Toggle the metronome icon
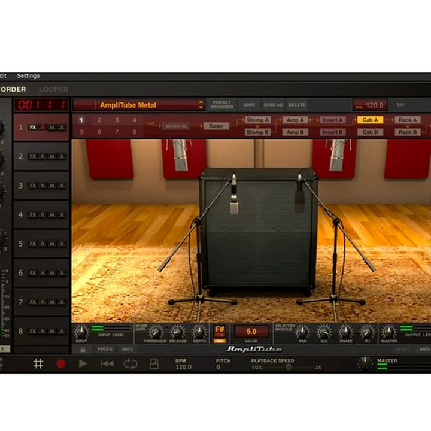Viewport: 431px width, 431px height. point(154,364)
